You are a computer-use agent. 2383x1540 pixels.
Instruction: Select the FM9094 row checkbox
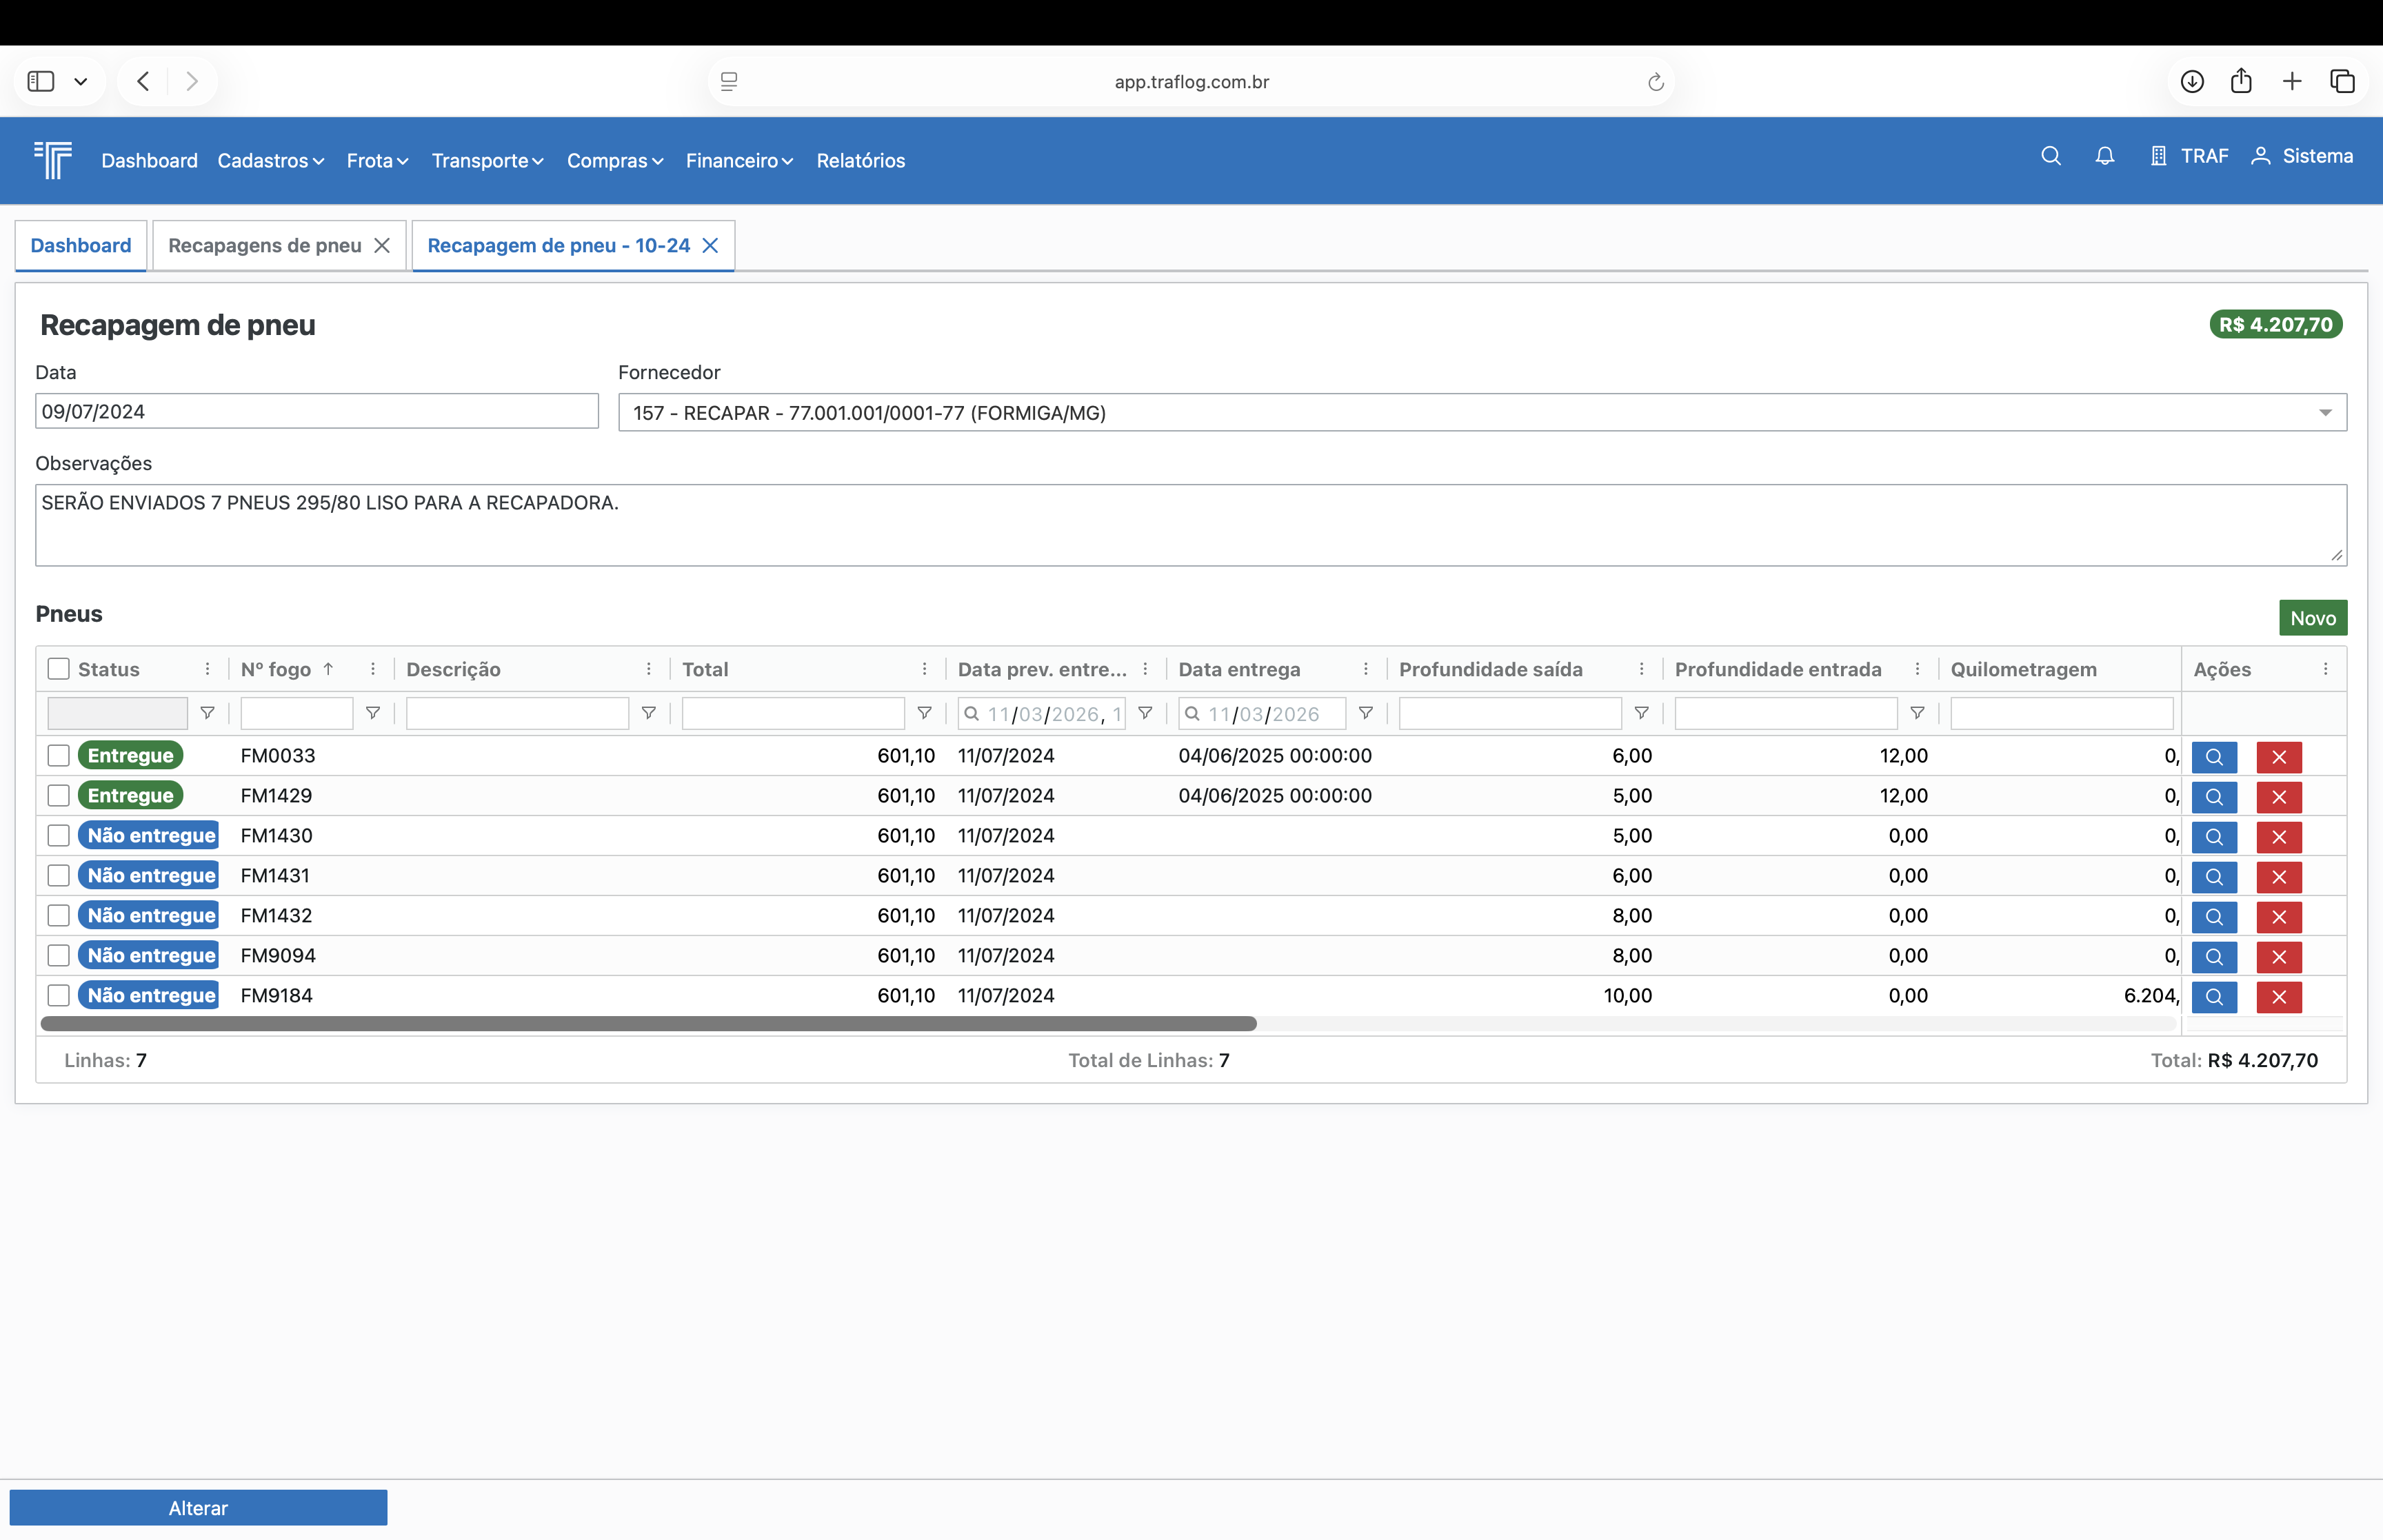coord(59,956)
